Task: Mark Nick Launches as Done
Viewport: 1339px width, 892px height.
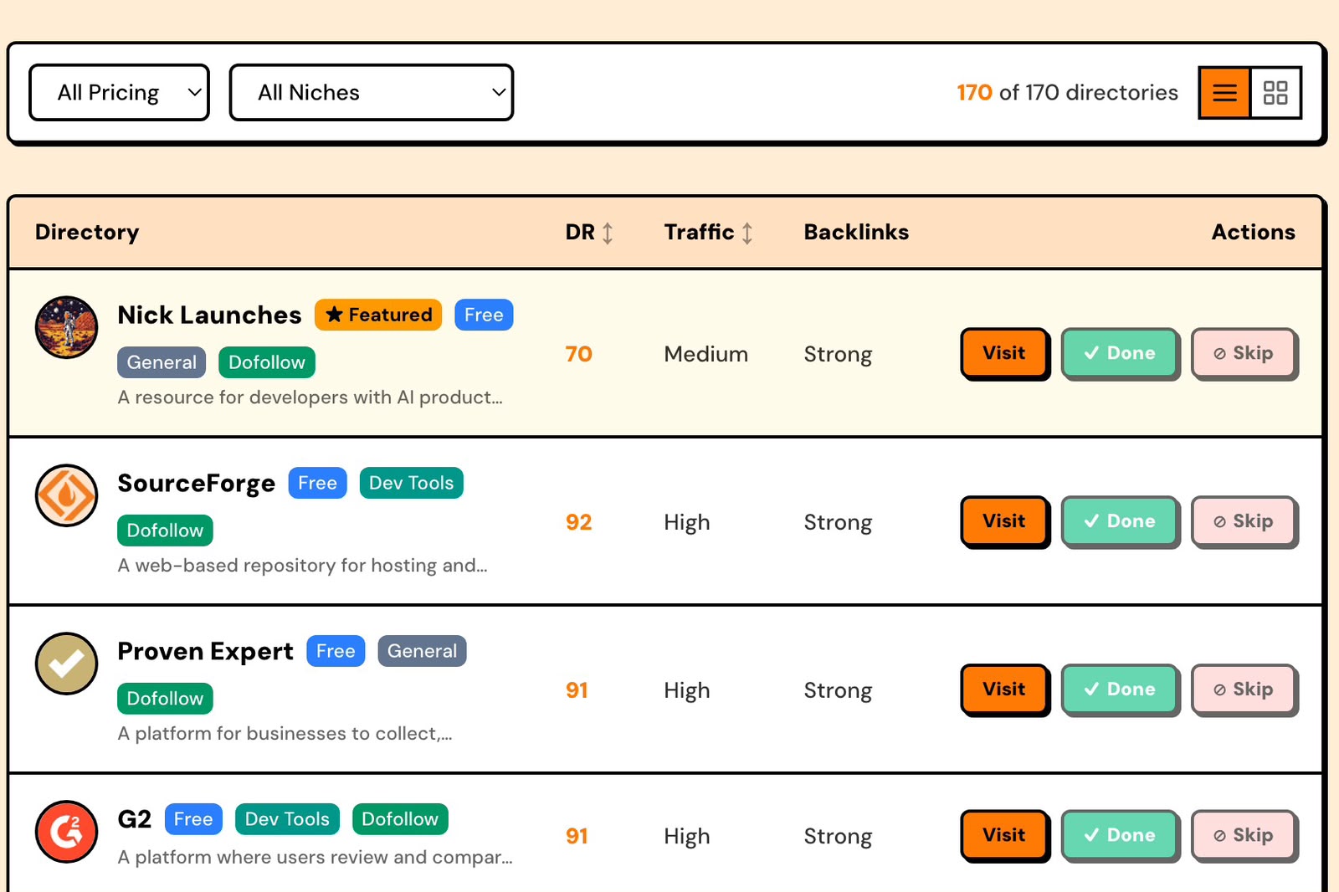Action: tap(1120, 353)
